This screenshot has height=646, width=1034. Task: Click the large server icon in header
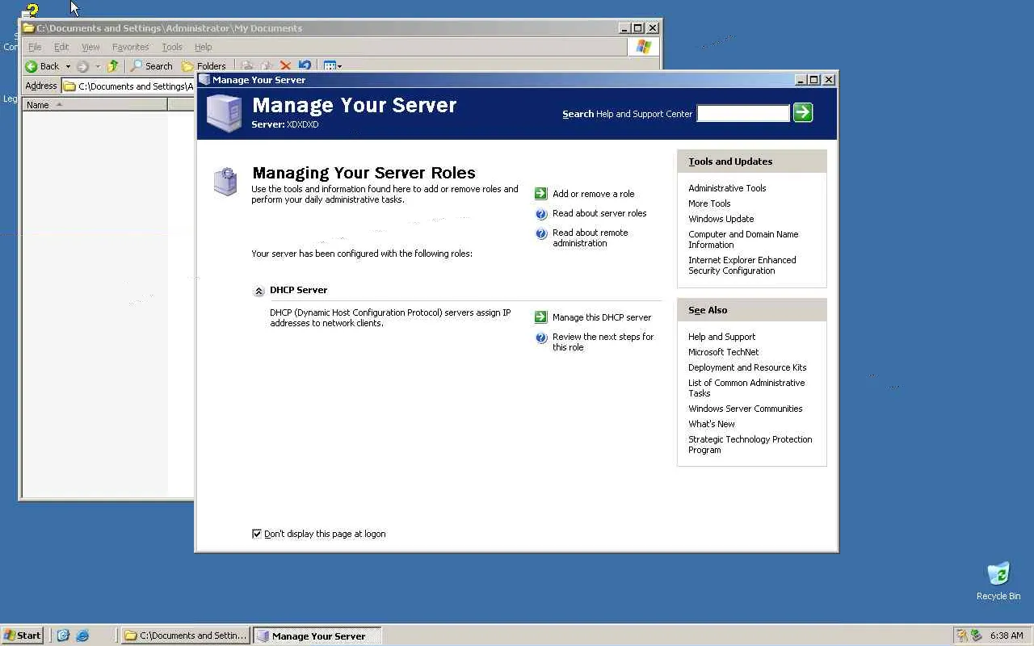coord(224,113)
